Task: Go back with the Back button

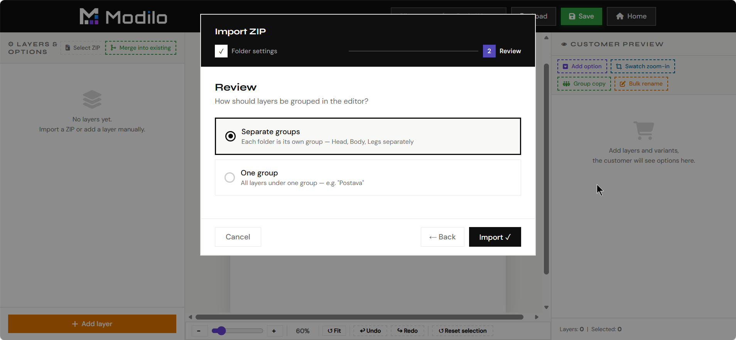Action: click(x=442, y=237)
